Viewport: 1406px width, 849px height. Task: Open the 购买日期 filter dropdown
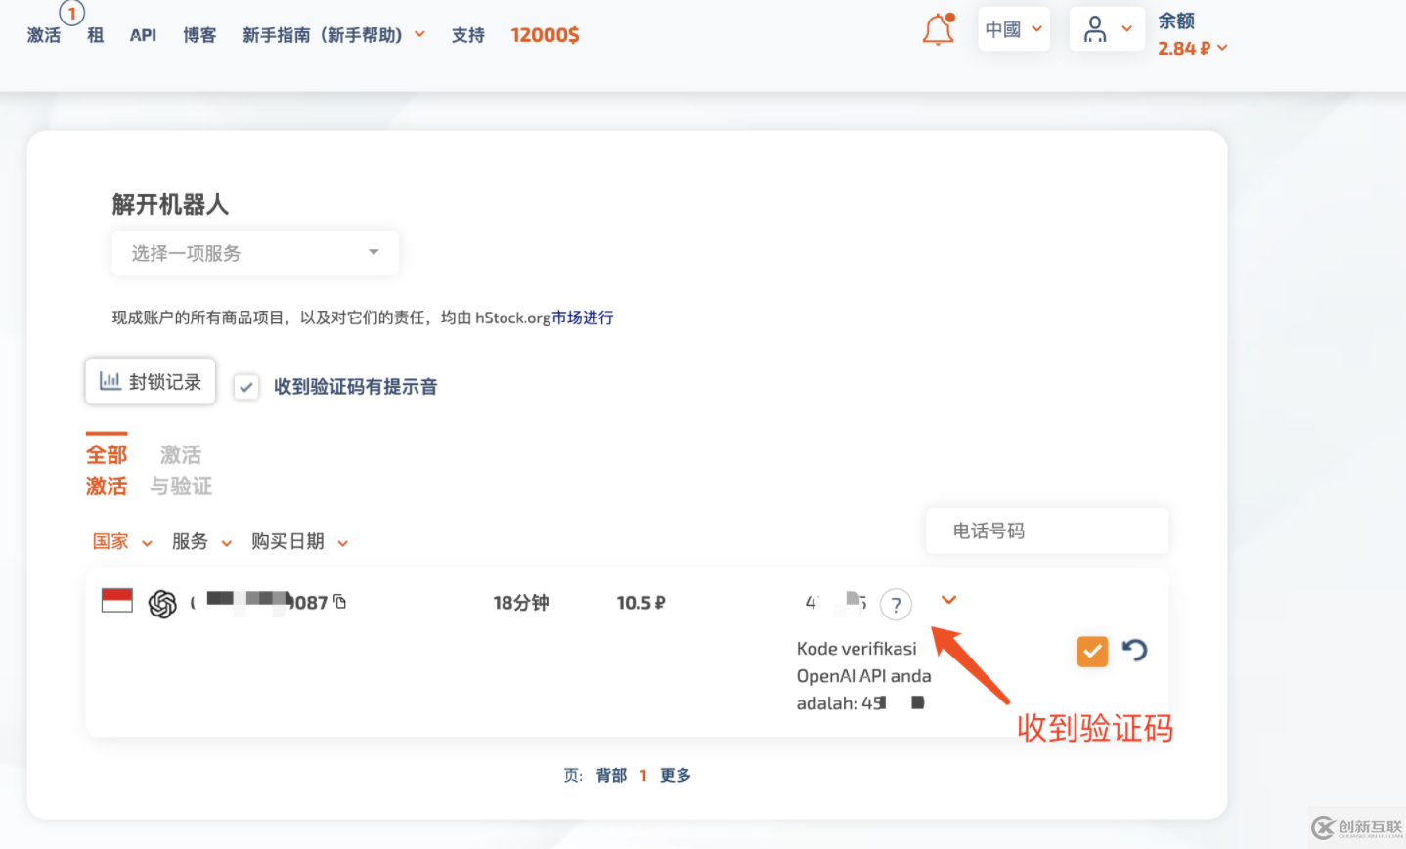click(x=300, y=542)
